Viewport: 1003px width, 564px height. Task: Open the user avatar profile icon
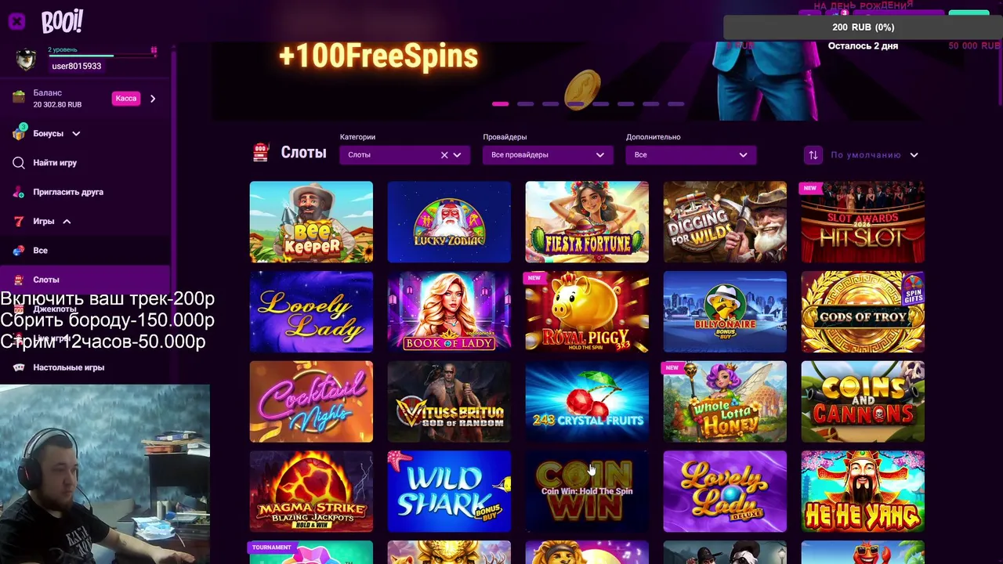pos(26,60)
